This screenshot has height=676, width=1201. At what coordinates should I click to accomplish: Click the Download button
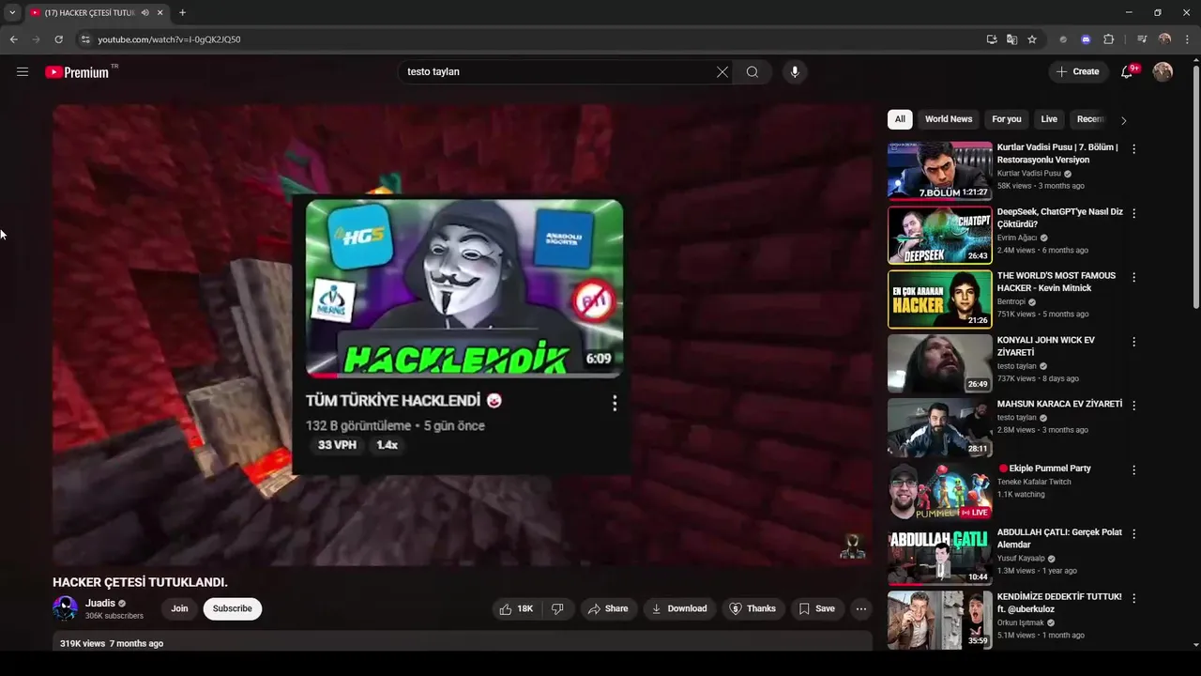coord(679,608)
